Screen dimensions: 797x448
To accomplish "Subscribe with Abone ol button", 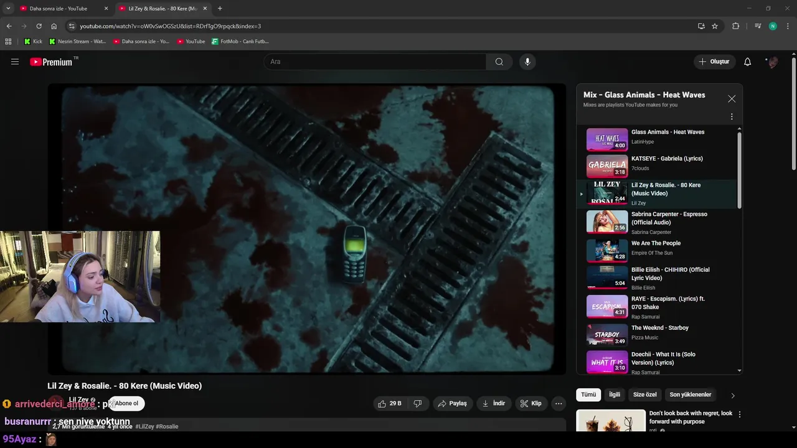I will click(126, 403).
